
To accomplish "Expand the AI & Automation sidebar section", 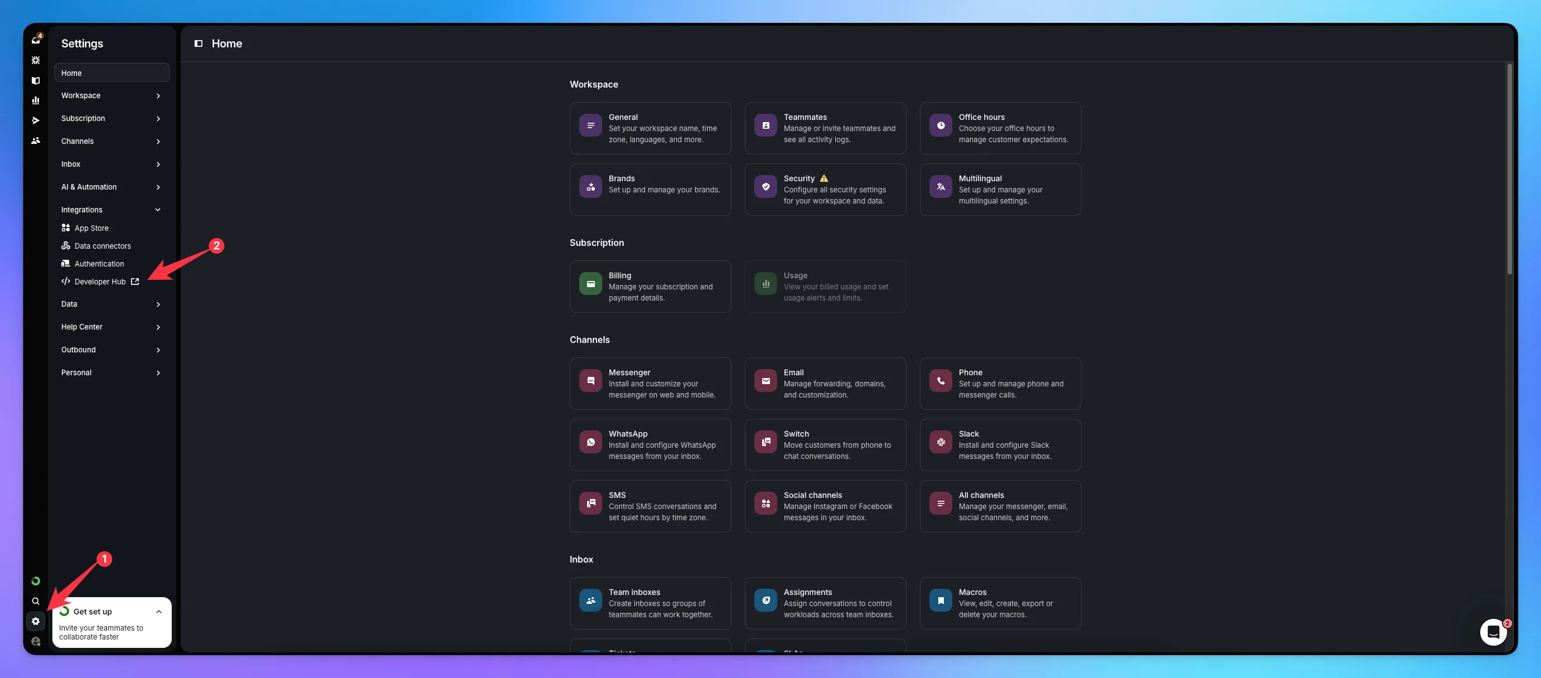I will tap(112, 187).
